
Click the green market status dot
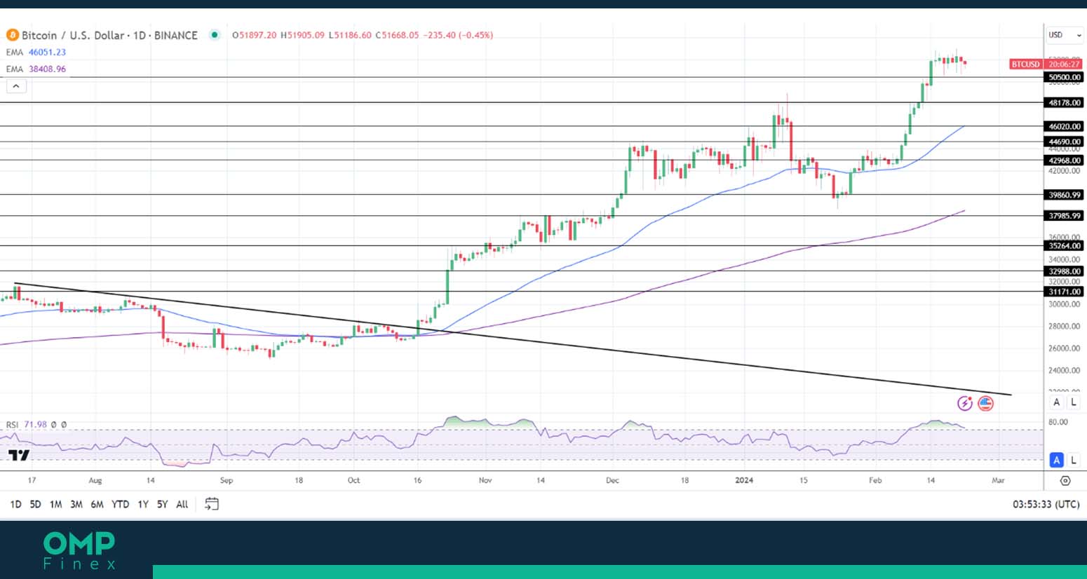[215, 35]
